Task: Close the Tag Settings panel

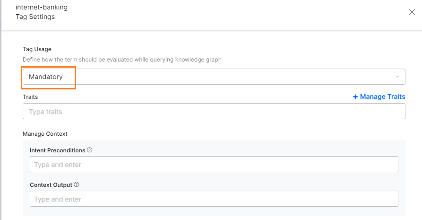Action: [412, 12]
